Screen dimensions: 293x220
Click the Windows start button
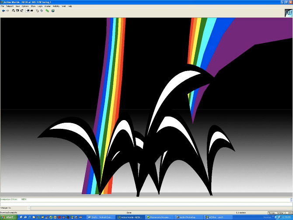(7, 217)
